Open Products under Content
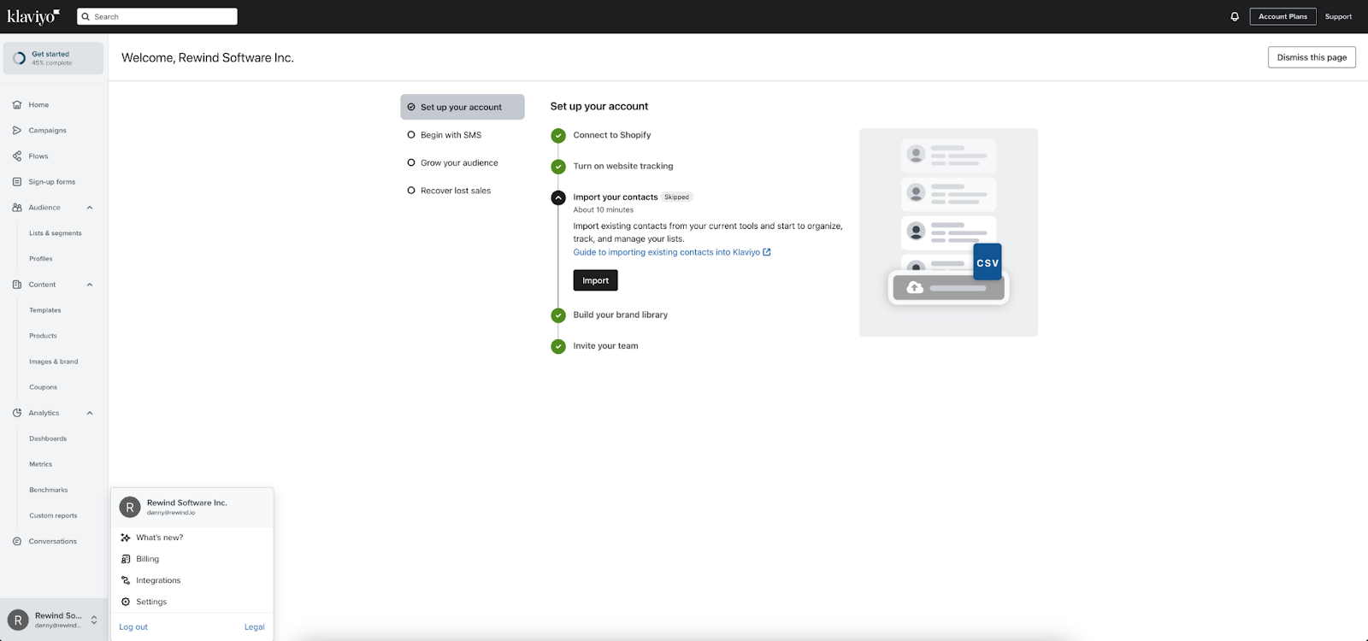Screen dimensions: 1368x641 point(43,336)
